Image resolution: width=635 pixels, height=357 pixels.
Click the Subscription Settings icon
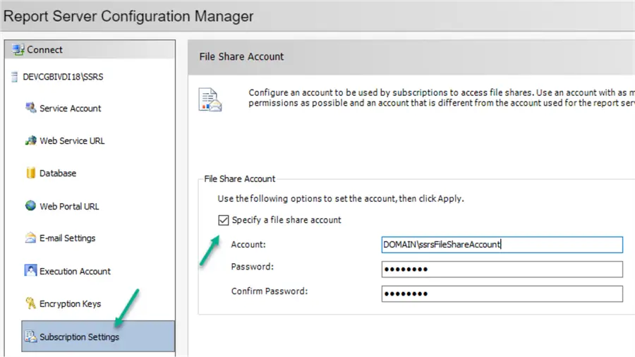[x=30, y=337]
